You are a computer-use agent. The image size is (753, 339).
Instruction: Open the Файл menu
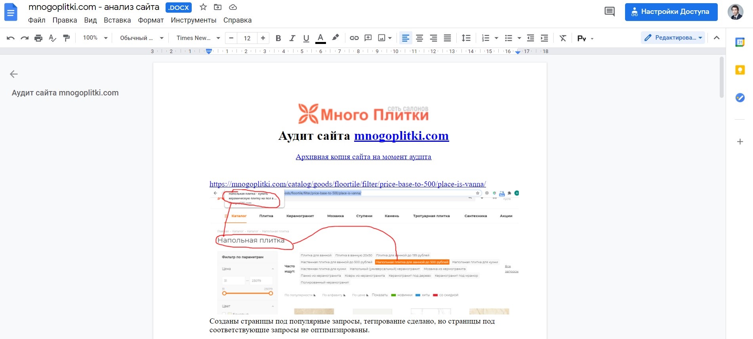36,20
